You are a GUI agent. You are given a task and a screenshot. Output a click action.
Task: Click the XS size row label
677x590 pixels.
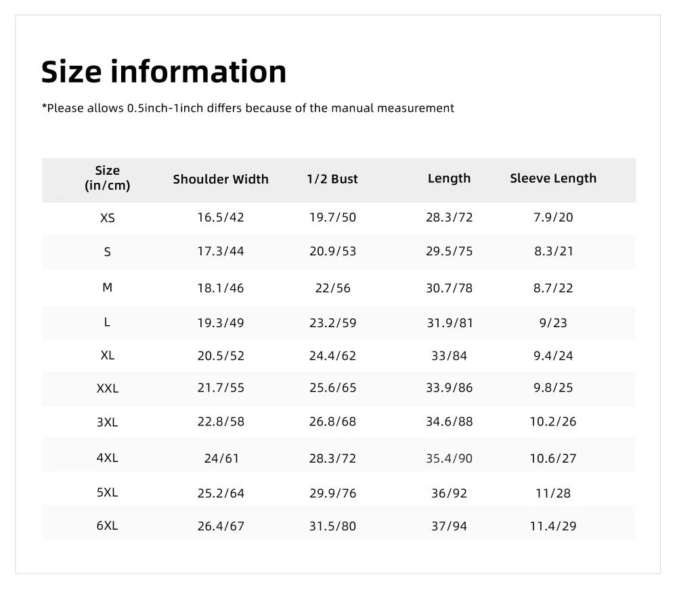tap(108, 217)
